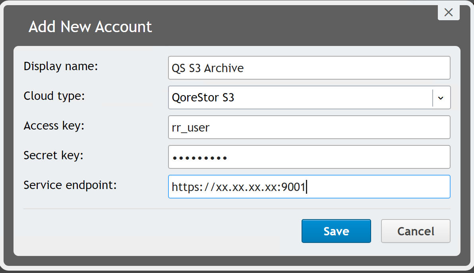Open the Cloud type combo box
Viewport: 474px width, 273px height.
(x=300, y=97)
